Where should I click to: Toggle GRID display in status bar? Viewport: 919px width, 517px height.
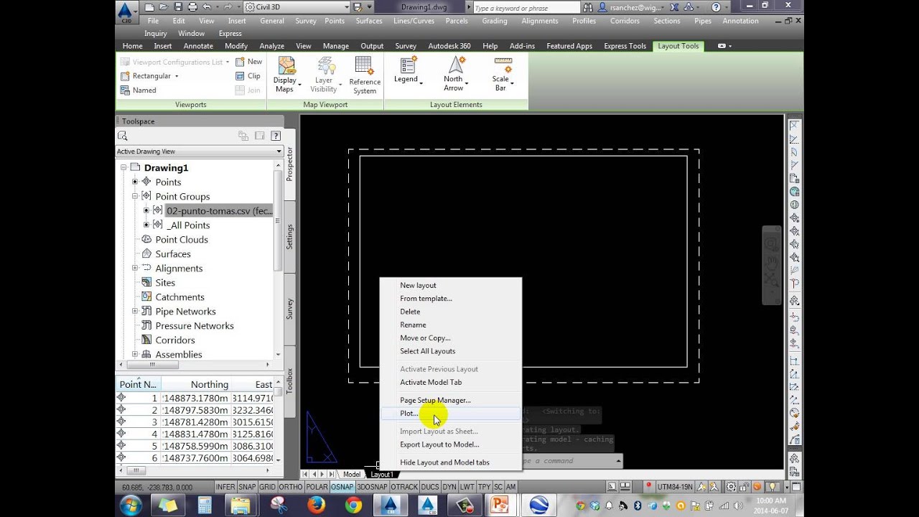267,487
